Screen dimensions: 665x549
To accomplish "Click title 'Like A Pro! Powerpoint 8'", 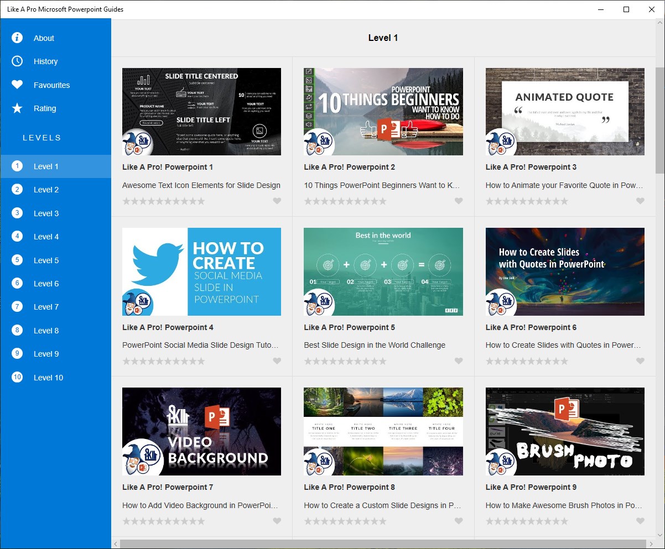I will pyautogui.click(x=350, y=487).
